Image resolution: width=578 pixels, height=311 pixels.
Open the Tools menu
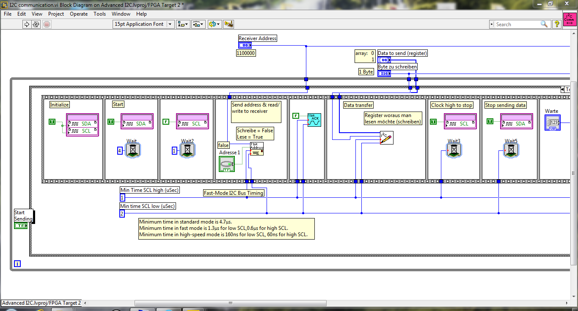(99, 14)
